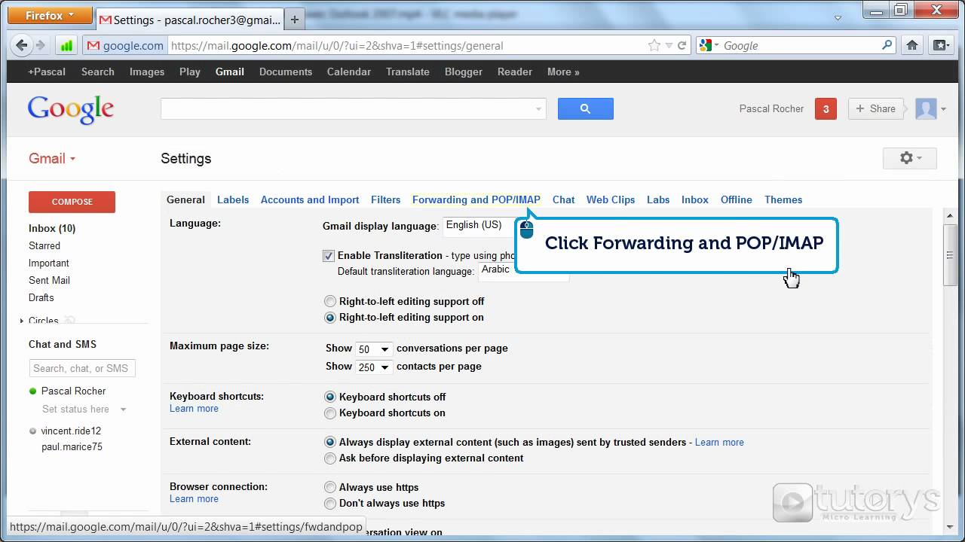Select Ask before displaying external content
The width and height of the screenshot is (965, 542).
pyautogui.click(x=329, y=458)
